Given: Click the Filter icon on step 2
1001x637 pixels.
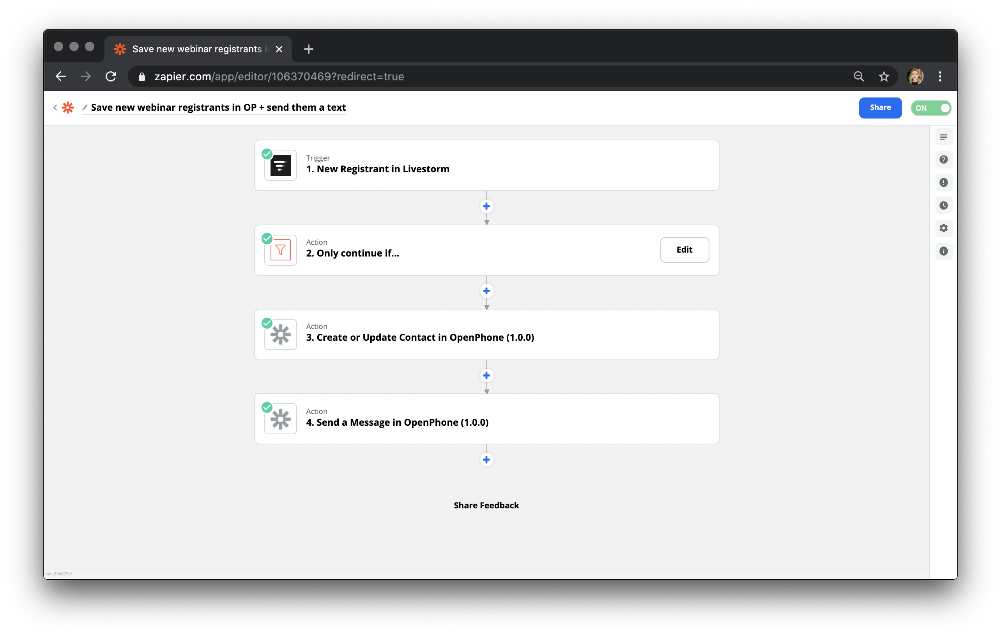Looking at the screenshot, I should (x=280, y=249).
